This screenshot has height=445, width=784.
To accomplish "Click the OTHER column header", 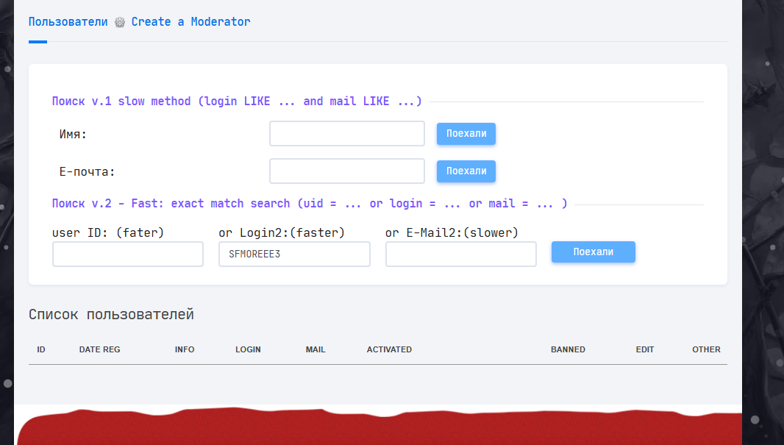I will coord(707,349).
